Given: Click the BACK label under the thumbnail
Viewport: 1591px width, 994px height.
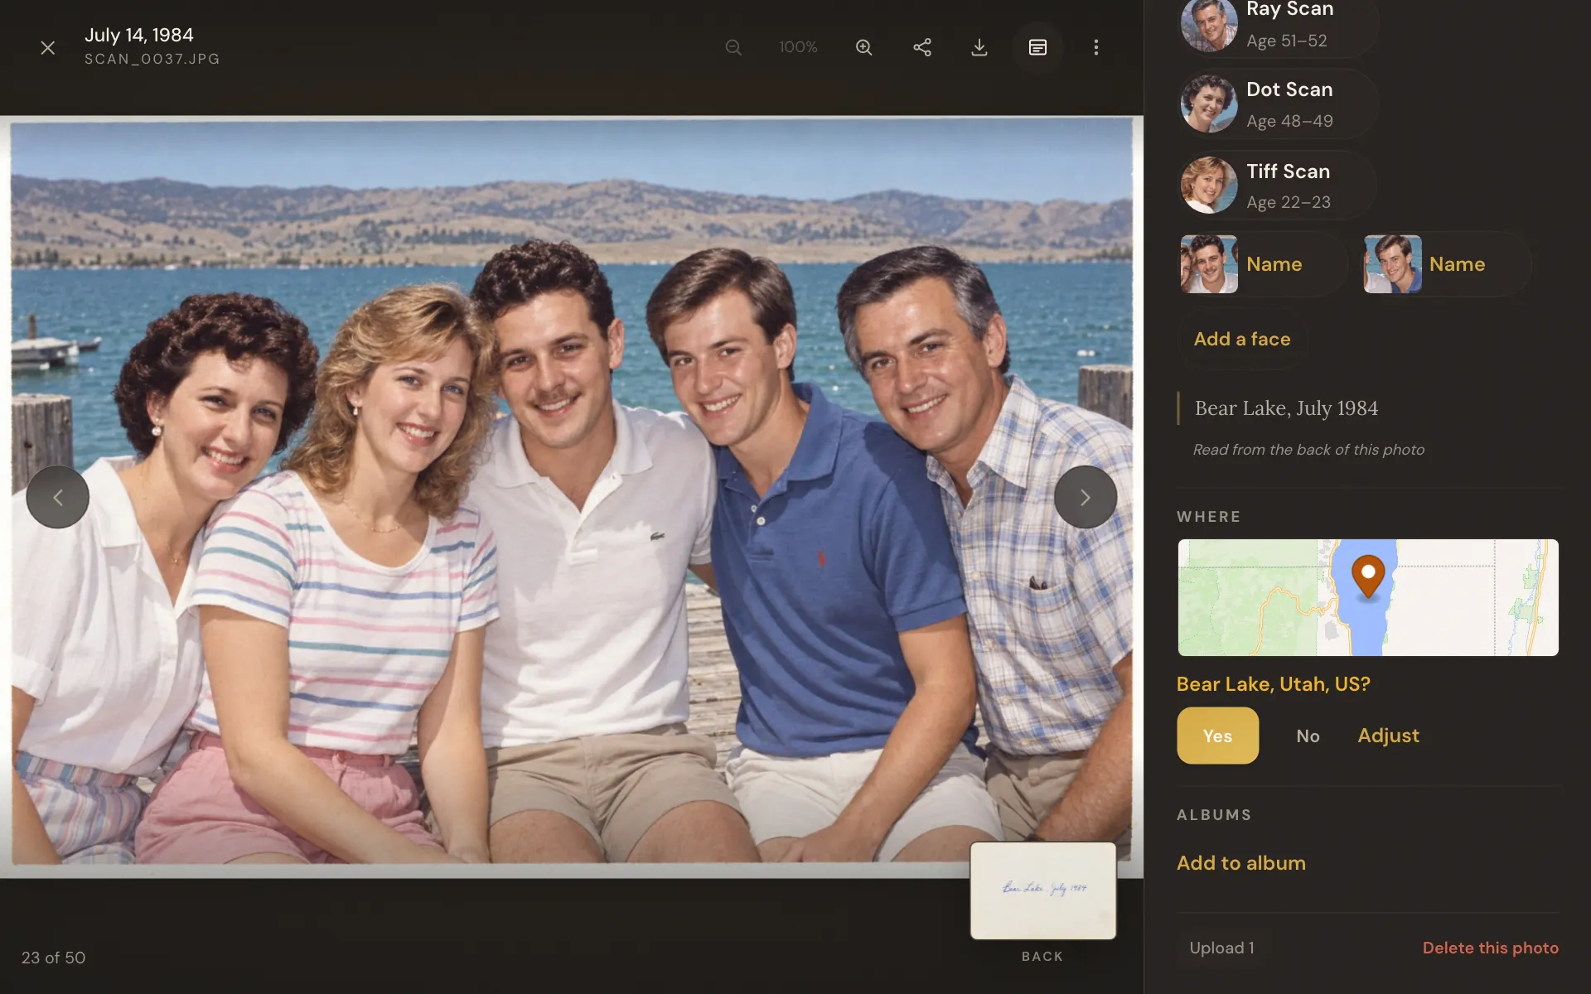Looking at the screenshot, I should click(x=1042, y=956).
